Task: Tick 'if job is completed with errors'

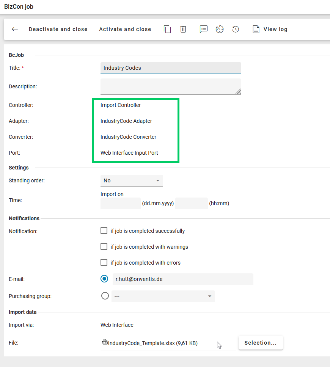Action: (104, 262)
